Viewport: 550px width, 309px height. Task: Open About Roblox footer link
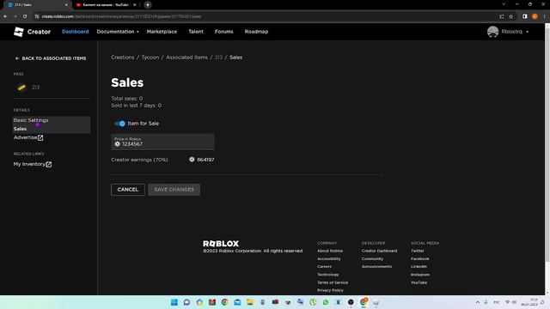[330, 251]
